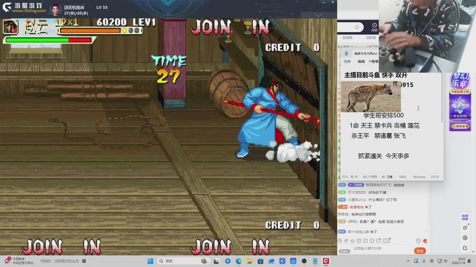Open the 查看 menu in Notepad
Image resolution: width=476 pixels, height=267 pixels.
click(374, 62)
